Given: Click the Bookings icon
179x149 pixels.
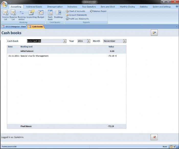Looking at the screenshot, I should tap(58, 14).
